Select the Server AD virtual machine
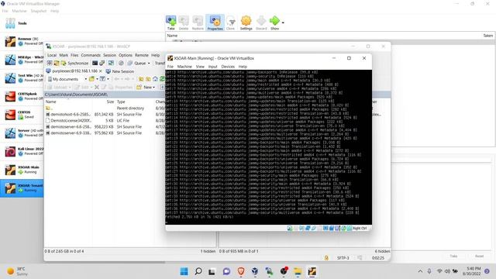The height and width of the screenshot is (279, 496). [22, 133]
